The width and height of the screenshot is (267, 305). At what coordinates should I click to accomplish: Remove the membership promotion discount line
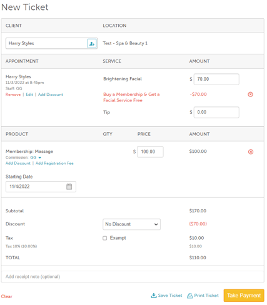click(x=250, y=95)
